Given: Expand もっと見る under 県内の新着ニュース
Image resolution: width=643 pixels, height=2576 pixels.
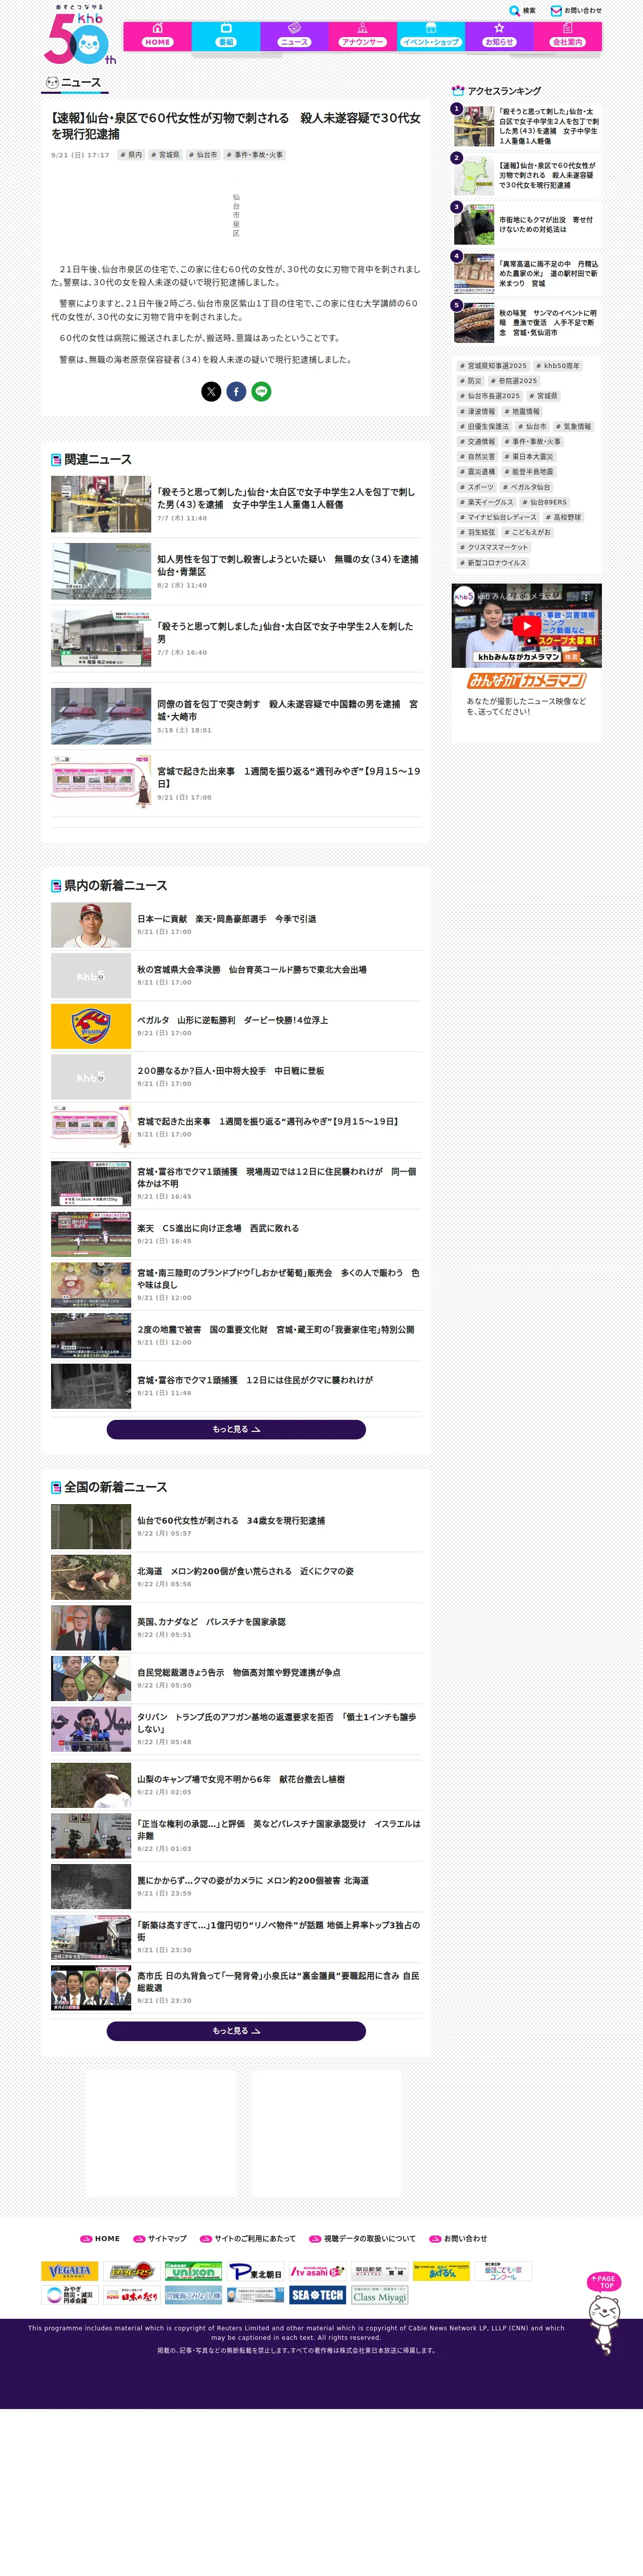Looking at the screenshot, I should point(236,1429).
